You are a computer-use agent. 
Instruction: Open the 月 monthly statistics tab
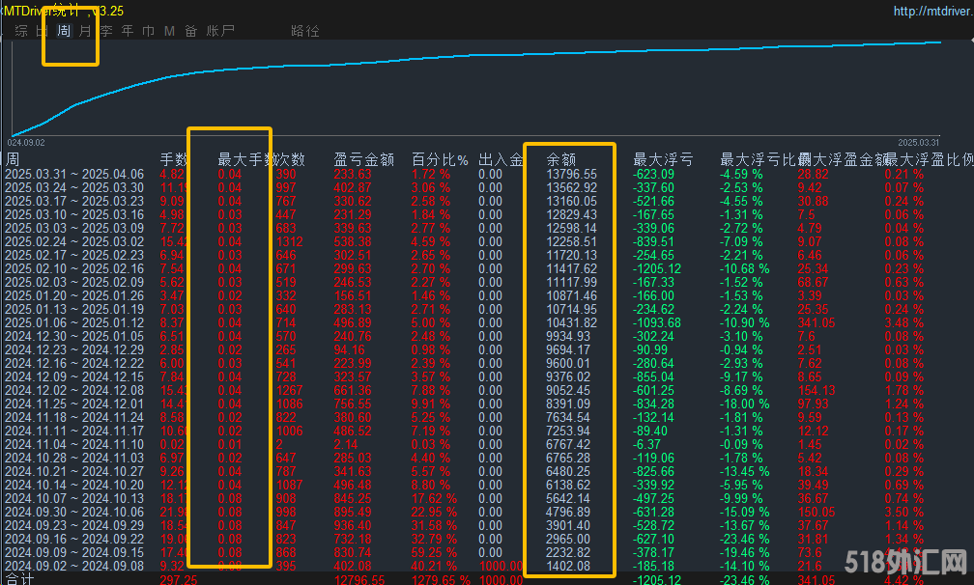tap(85, 30)
